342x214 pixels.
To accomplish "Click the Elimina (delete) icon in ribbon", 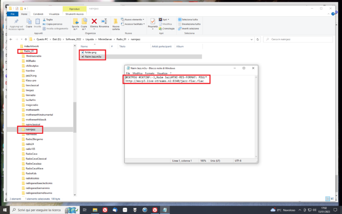I will [x=94, y=23].
